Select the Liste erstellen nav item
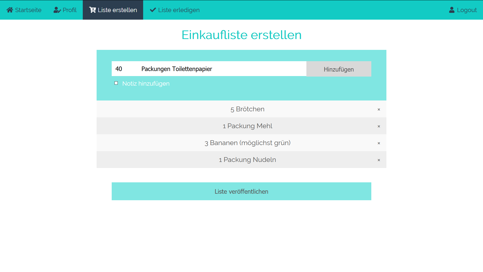483x272 pixels. point(117,10)
